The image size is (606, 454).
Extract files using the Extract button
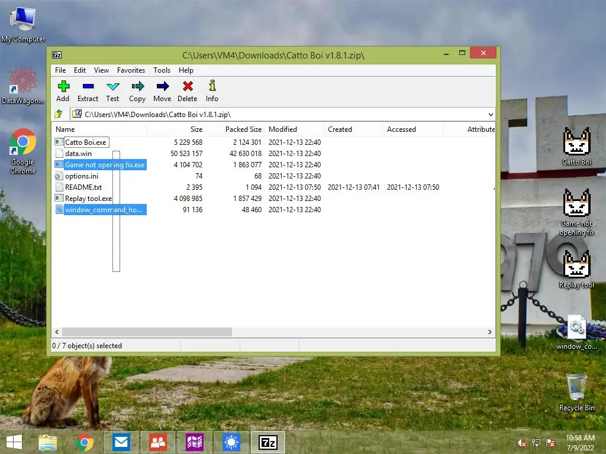pyautogui.click(x=88, y=92)
